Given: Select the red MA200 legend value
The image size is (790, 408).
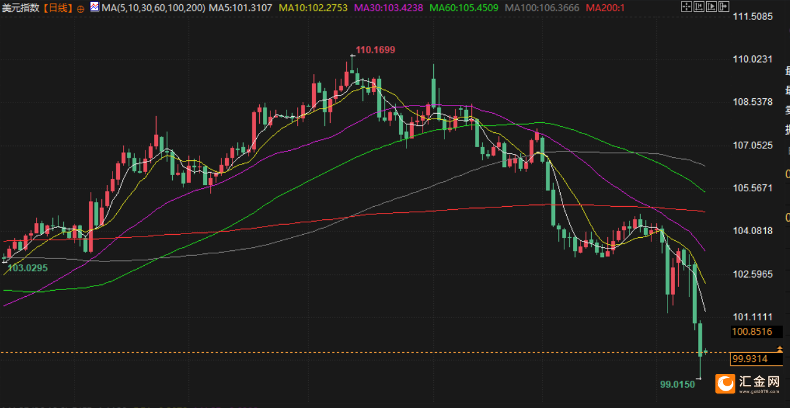Looking at the screenshot, I should tap(605, 8).
